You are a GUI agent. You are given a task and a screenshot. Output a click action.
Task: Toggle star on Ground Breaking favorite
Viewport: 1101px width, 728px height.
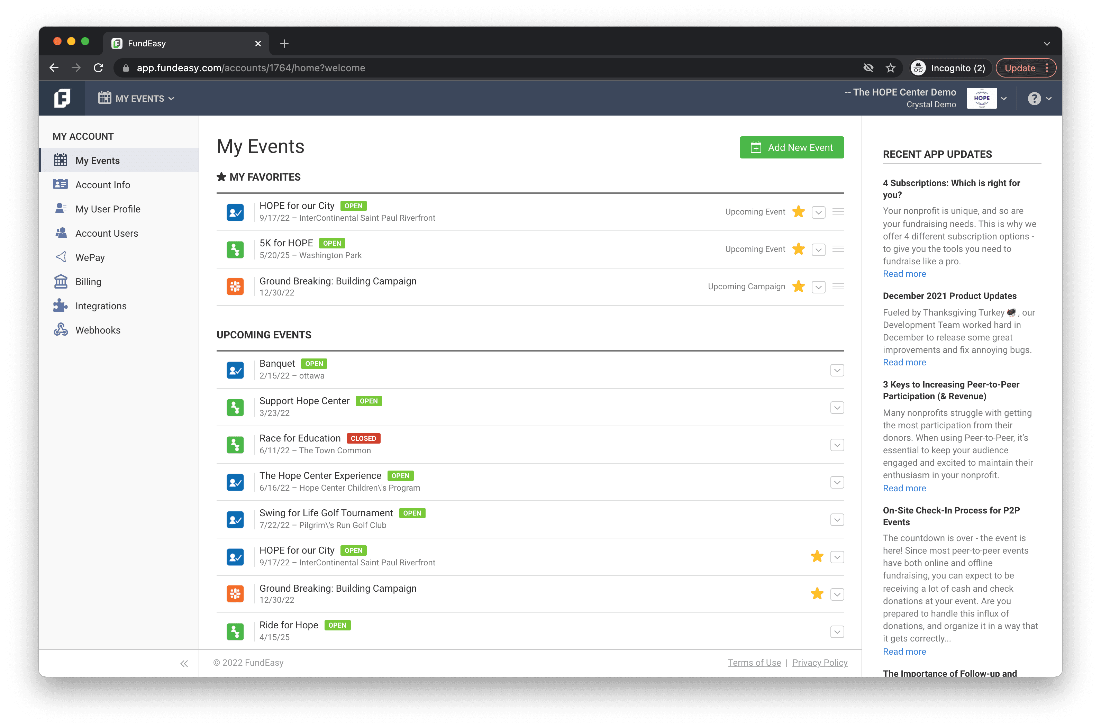click(798, 286)
